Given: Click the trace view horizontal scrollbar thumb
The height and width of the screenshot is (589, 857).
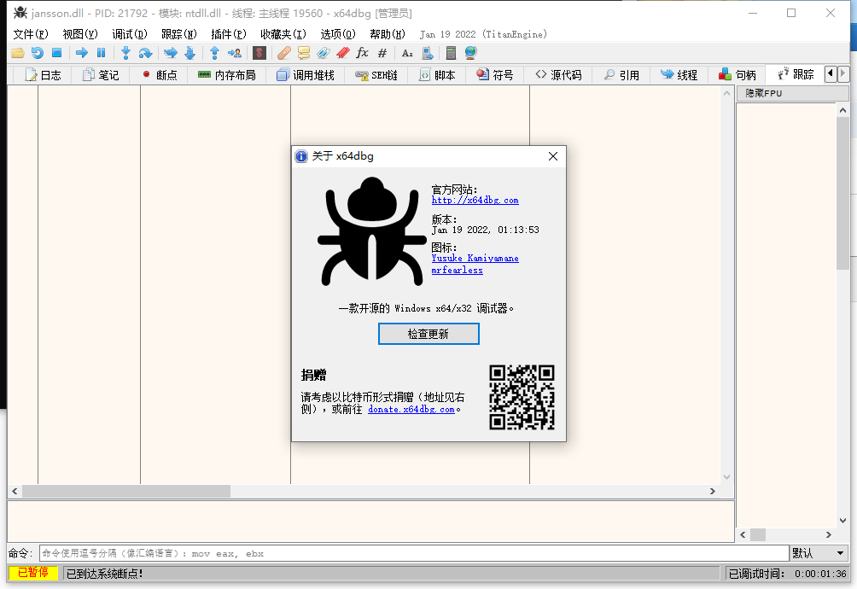Looking at the screenshot, I should click(x=125, y=491).
